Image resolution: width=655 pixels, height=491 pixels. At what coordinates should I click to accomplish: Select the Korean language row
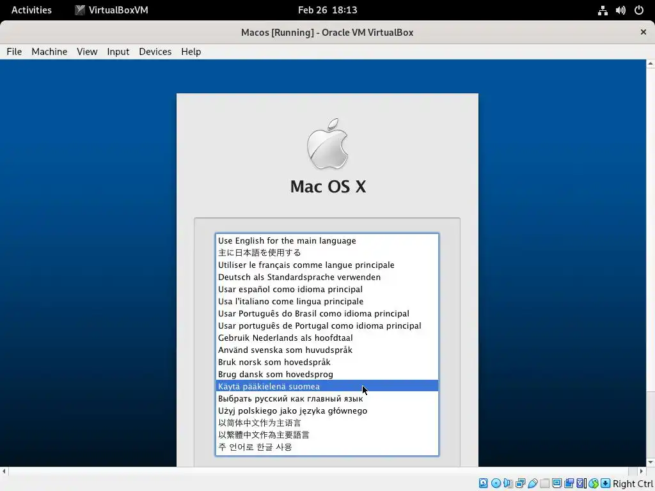(x=327, y=447)
